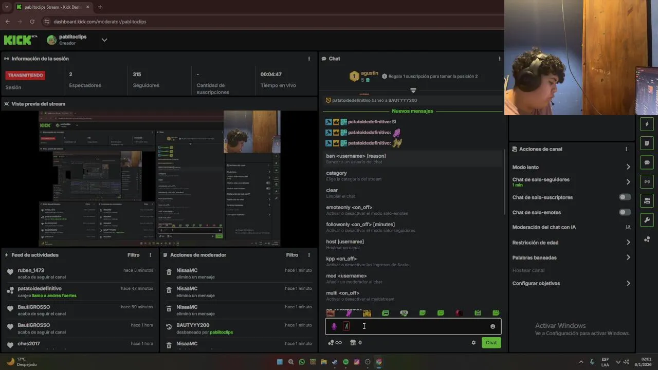Toggle Chat de solo-suscriptores switch
This screenshot has width=658, height=370.
click(625, 197)
